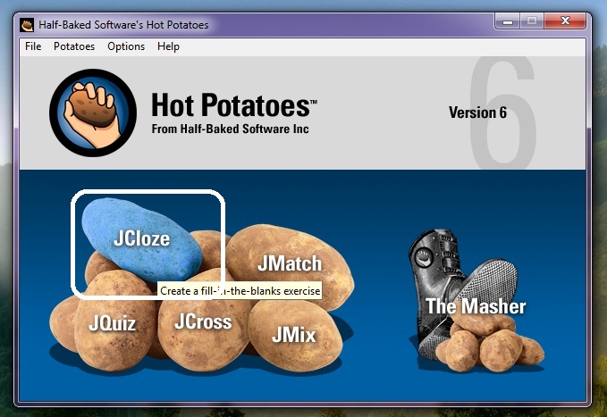Start the JQuiz potato

point(114,322)
